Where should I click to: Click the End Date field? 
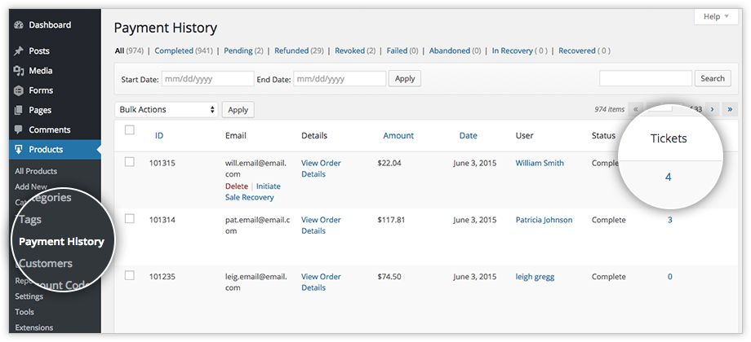pyautogui.click(x=340, y=79)
